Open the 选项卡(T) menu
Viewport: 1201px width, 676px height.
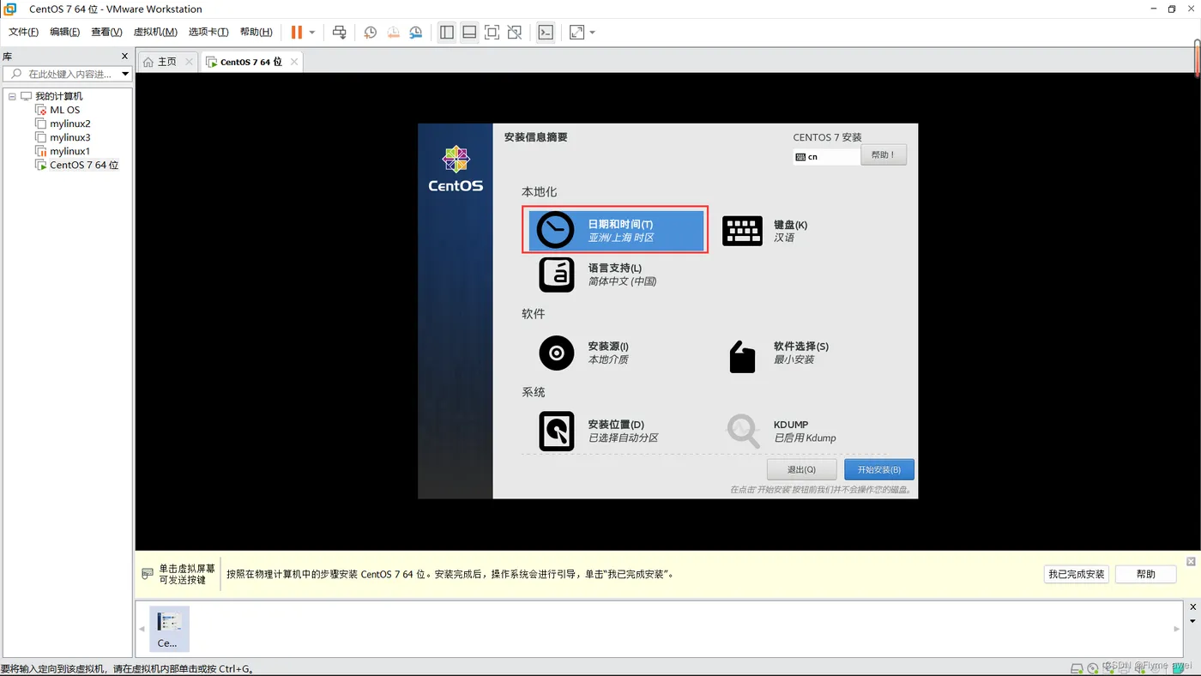(208, 32)
